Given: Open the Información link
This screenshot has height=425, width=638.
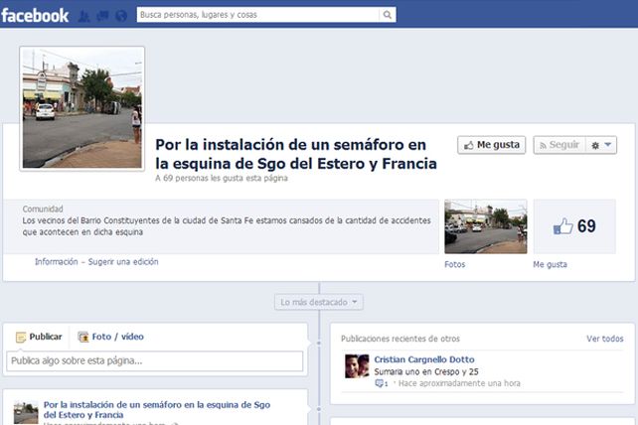Looking at the screenshot, I should coord(57,262).
